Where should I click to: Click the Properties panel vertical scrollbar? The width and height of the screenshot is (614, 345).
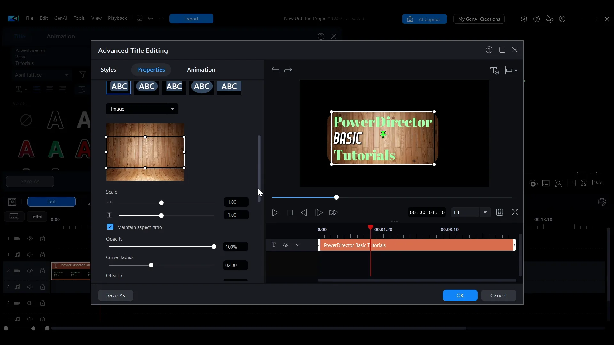[259, 169]
